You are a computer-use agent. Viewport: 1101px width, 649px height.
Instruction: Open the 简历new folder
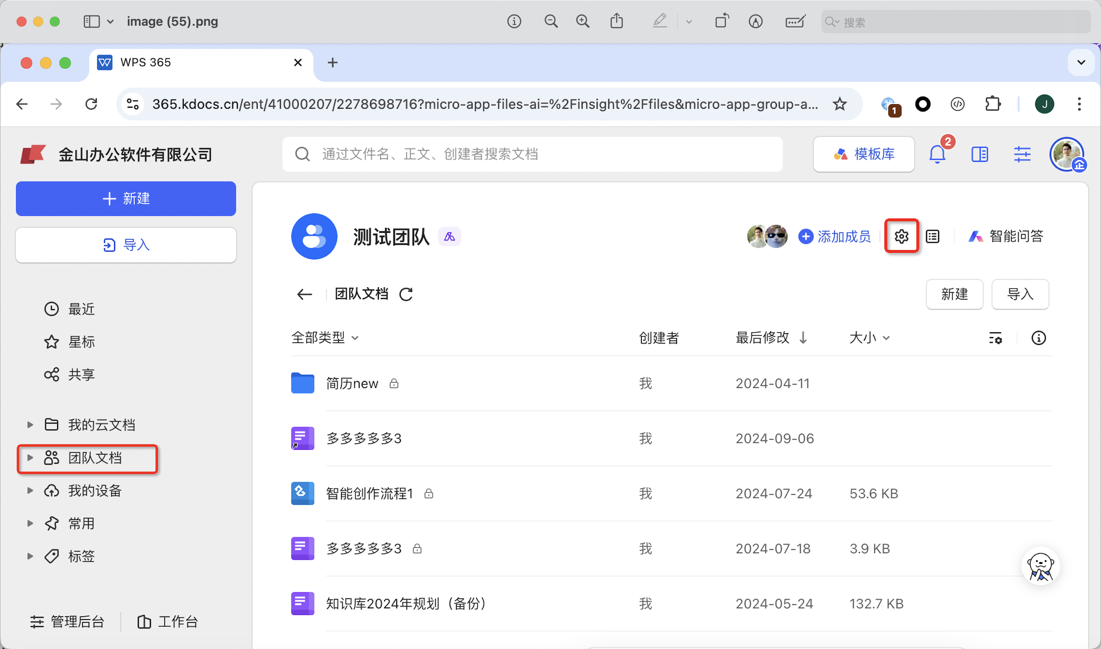(351, 383)
